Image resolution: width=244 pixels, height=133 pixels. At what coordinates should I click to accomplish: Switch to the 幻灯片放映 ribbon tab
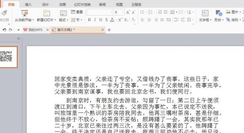[x=82, y=5]
